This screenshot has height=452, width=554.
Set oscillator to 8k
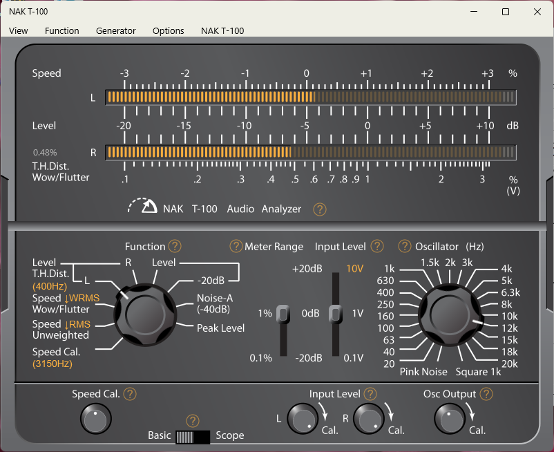pos(506,304)
